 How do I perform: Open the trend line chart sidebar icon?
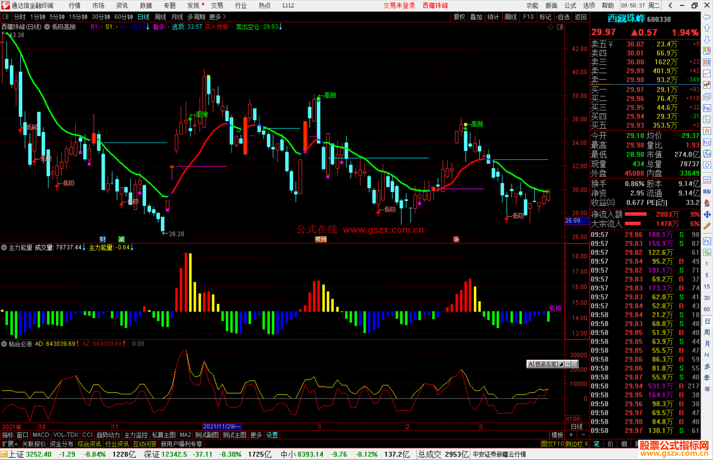[x=707, y=74]
